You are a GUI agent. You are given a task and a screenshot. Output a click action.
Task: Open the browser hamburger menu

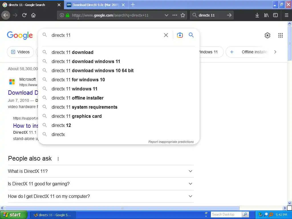coord(286,15)
